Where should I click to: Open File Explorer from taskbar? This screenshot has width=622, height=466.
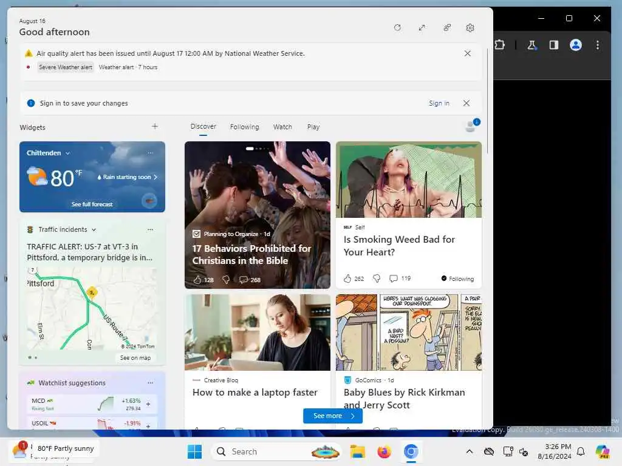tap(357, 451)
